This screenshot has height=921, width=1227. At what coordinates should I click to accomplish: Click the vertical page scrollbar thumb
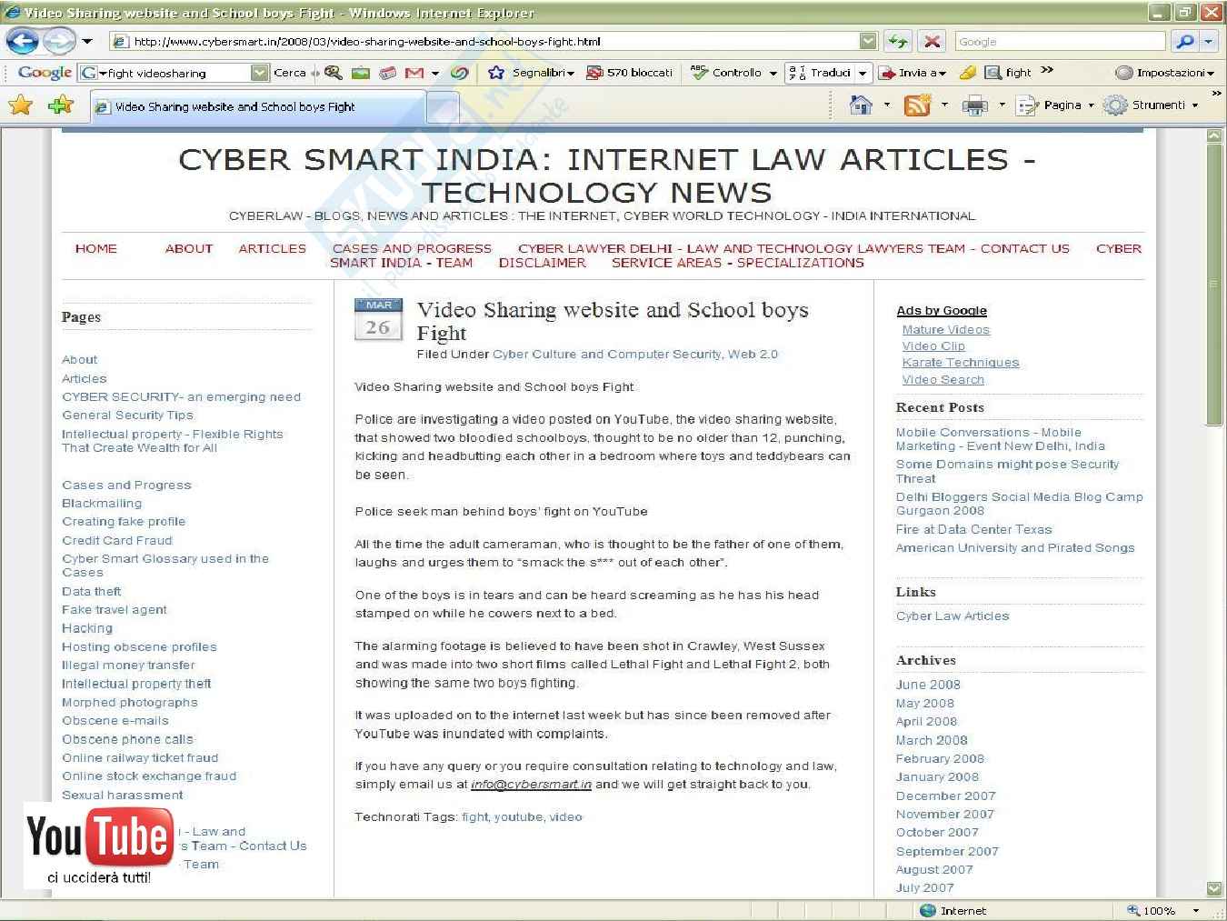(x=1214, y=282)
